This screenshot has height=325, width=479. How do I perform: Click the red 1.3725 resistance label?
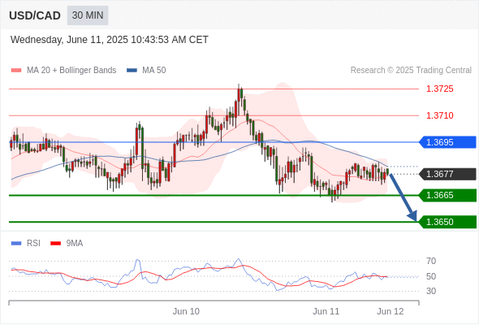[439, 89]
